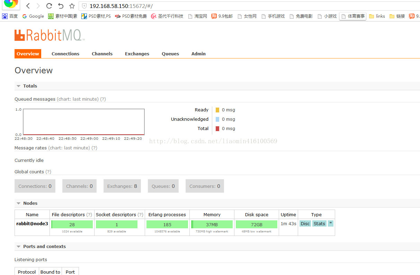Click the Consumers: 0 count box

point(205,186)
